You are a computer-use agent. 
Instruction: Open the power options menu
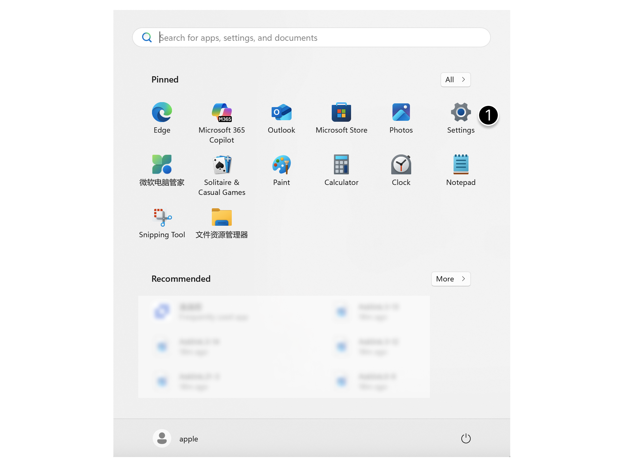click(x=466, y=438)
